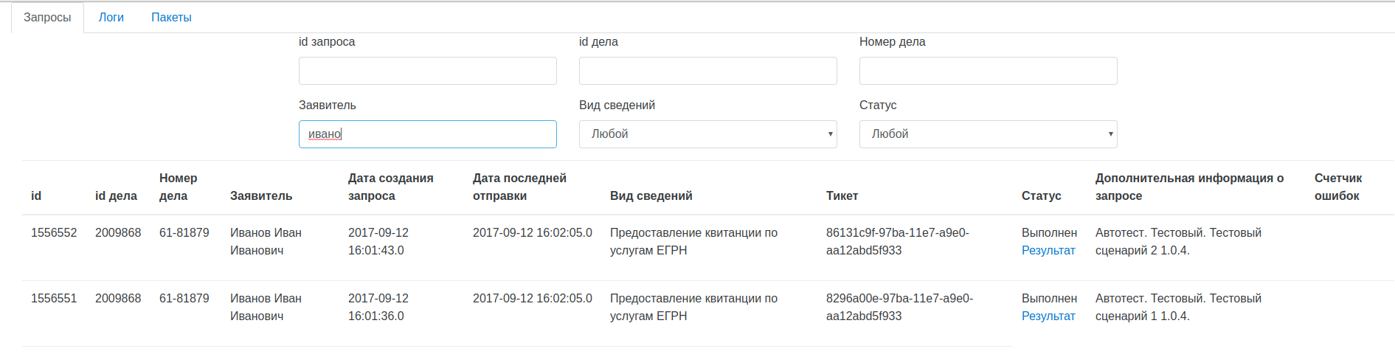
Task: Open Результат link for request 1556552
Action: tap(1048, 251)
